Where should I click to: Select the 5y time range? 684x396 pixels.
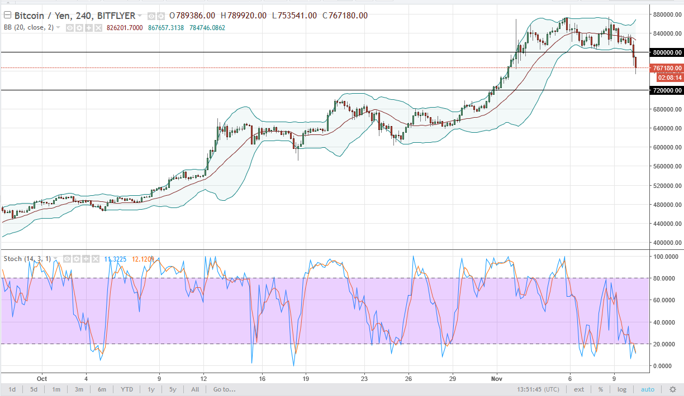[x=173, y=389]
